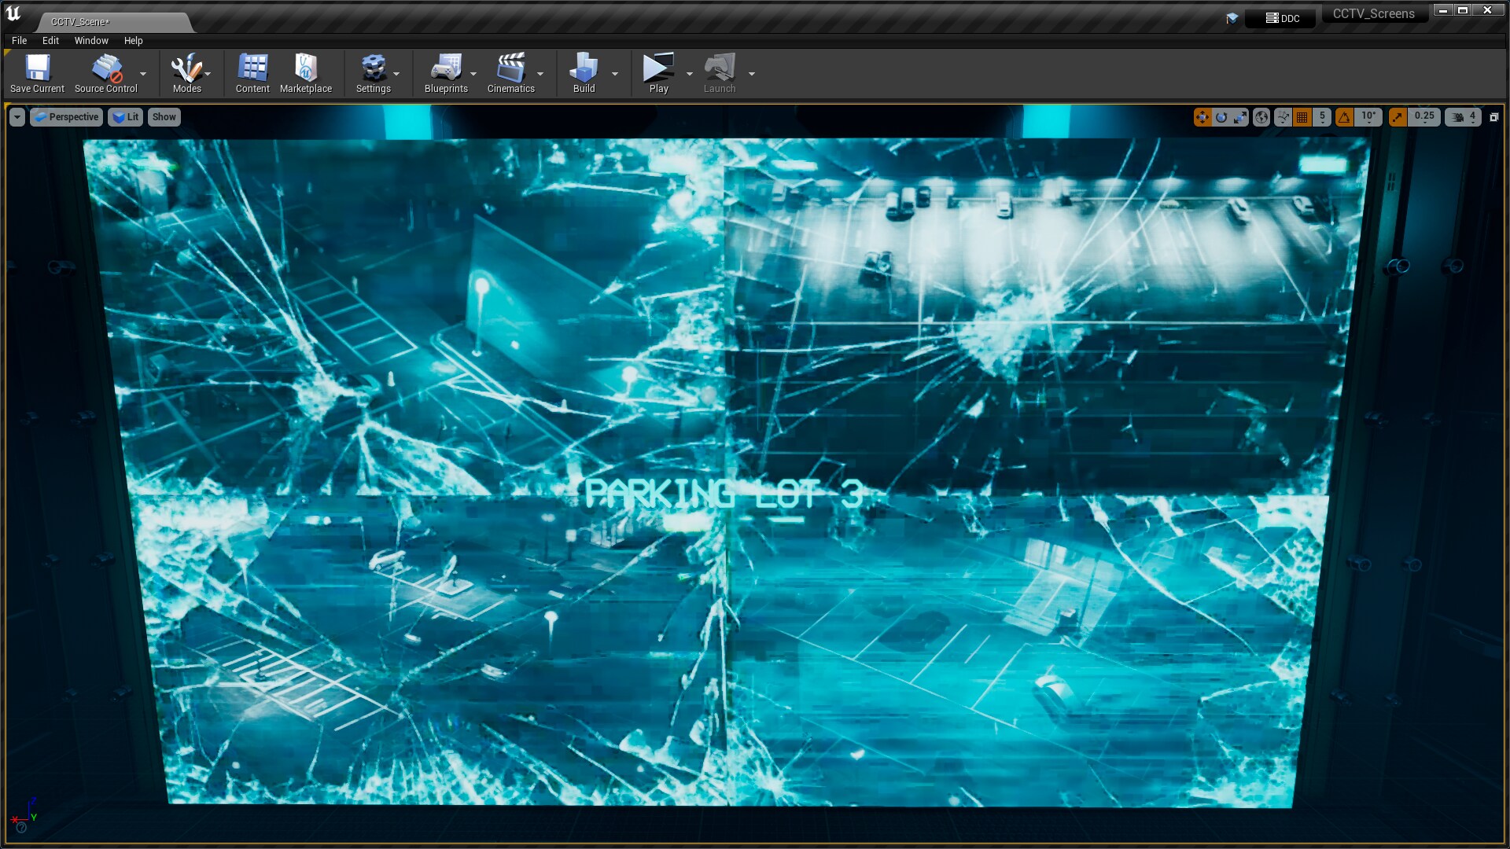Open the Window menu

pos(90,40)
